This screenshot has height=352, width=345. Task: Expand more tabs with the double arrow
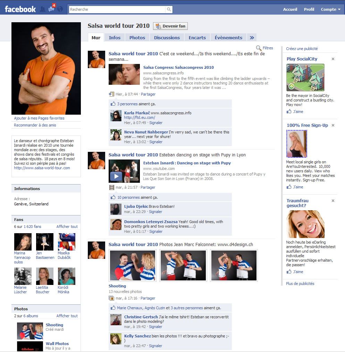[252, 38]
